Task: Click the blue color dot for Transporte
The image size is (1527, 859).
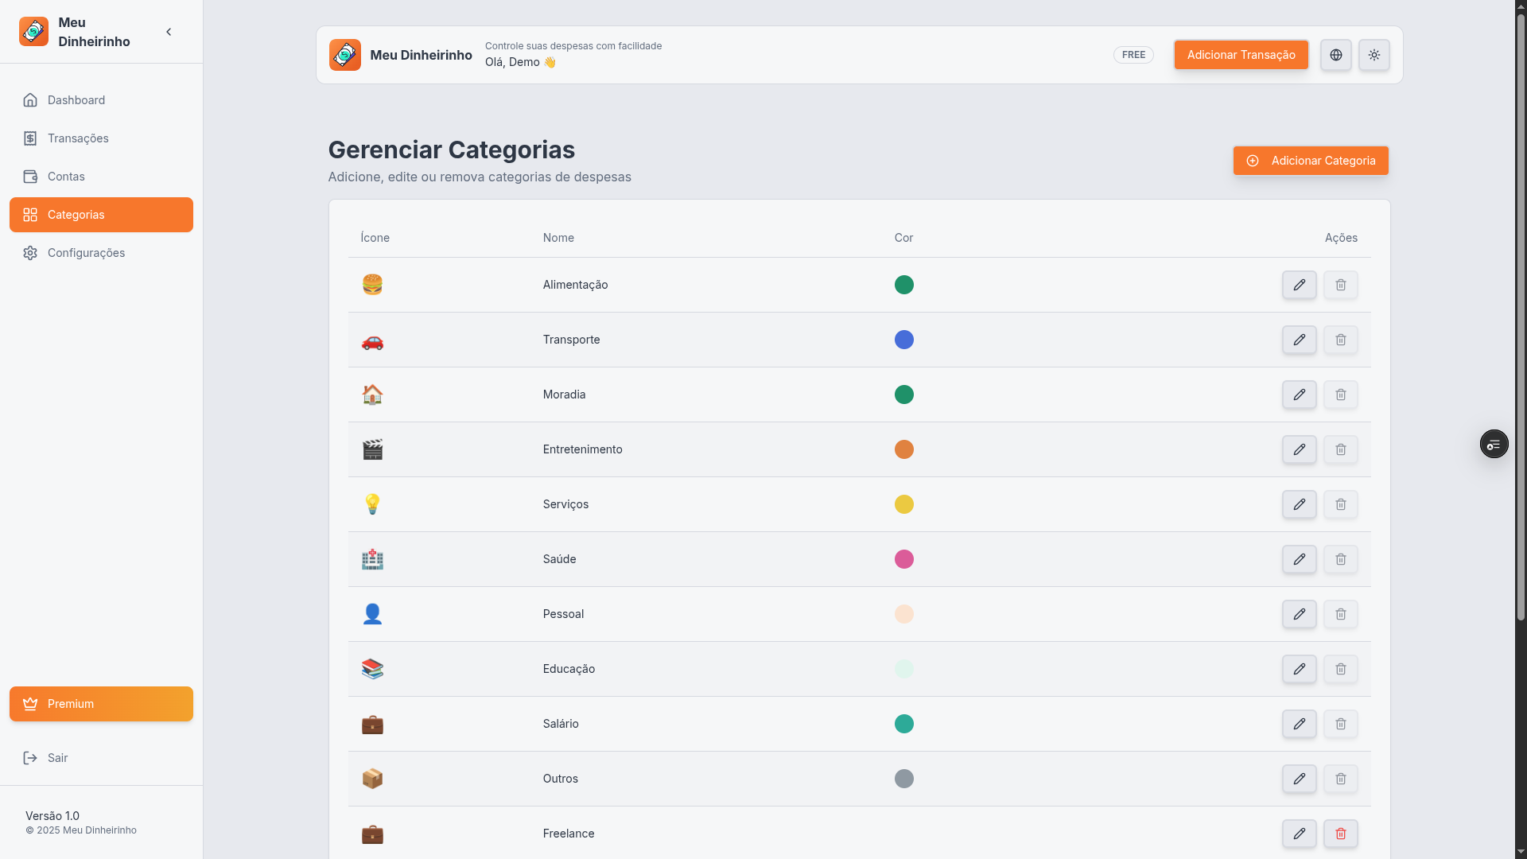Action: click(x=903, y=340)
